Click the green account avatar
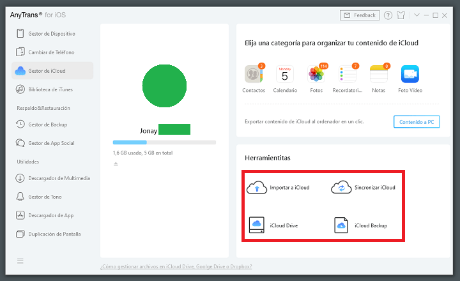 [164, 86]
